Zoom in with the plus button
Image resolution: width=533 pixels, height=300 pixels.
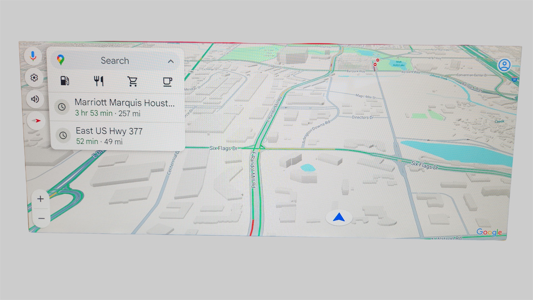[x=41, y=199]
